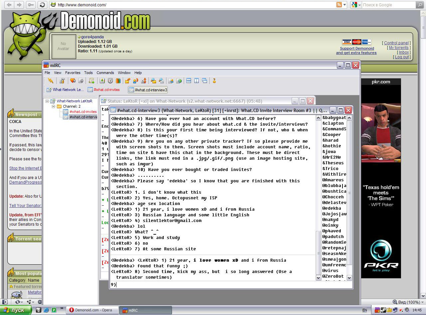Click the mIRC chat message input box

click(x=231, y=285)
